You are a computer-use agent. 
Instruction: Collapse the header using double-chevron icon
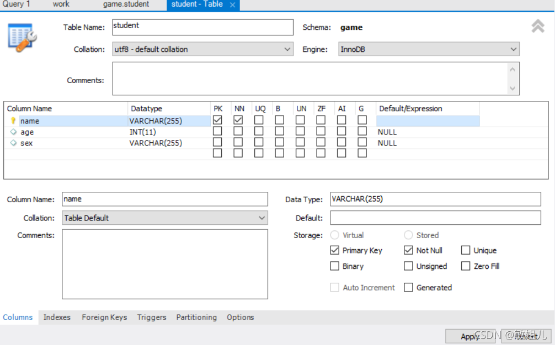(x=538, y=26)
